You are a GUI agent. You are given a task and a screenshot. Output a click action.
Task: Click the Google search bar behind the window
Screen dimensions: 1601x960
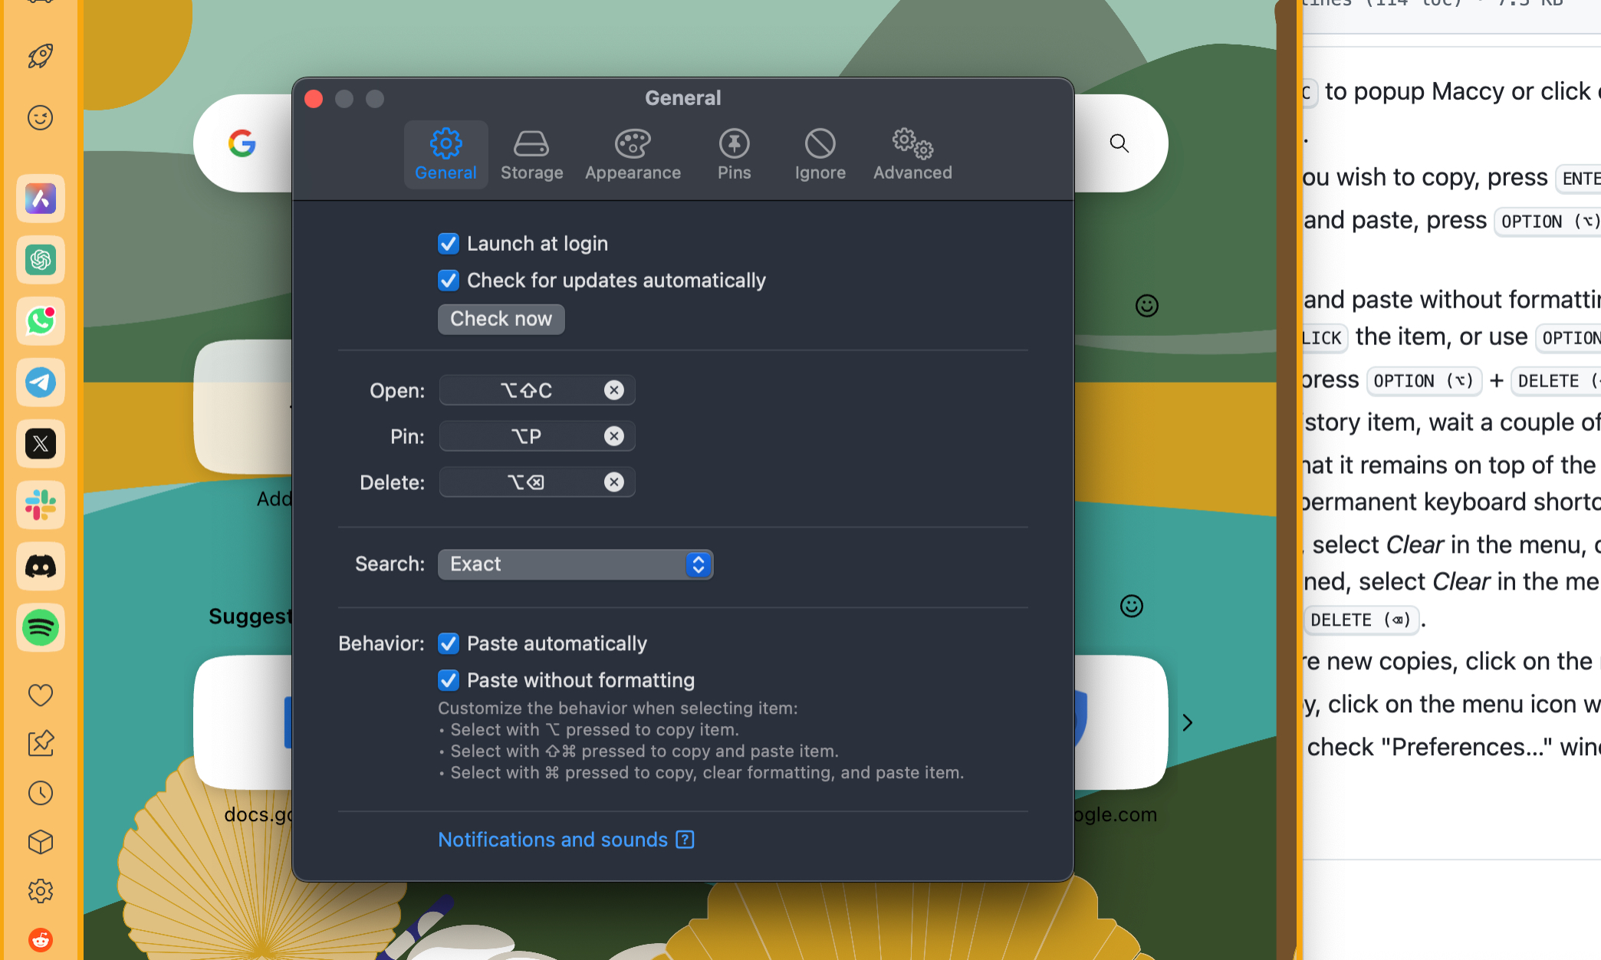[253, 143]
